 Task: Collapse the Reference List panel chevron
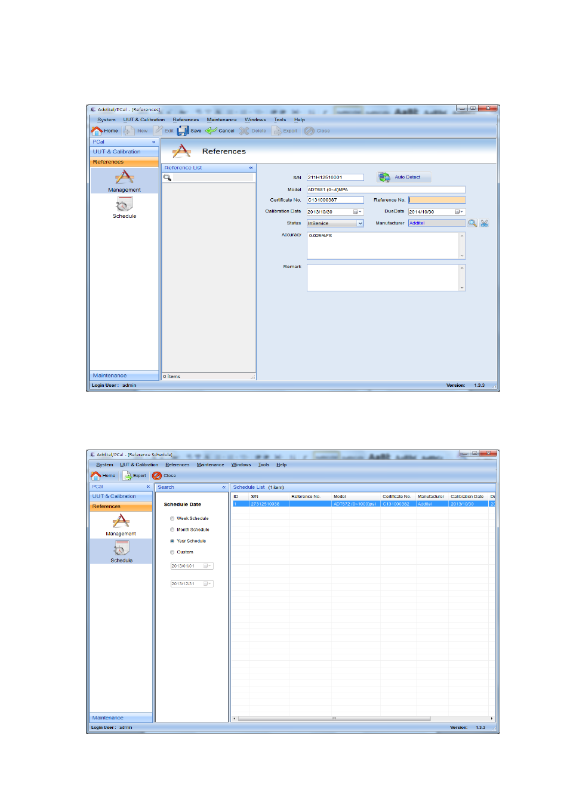coord(251,168)
